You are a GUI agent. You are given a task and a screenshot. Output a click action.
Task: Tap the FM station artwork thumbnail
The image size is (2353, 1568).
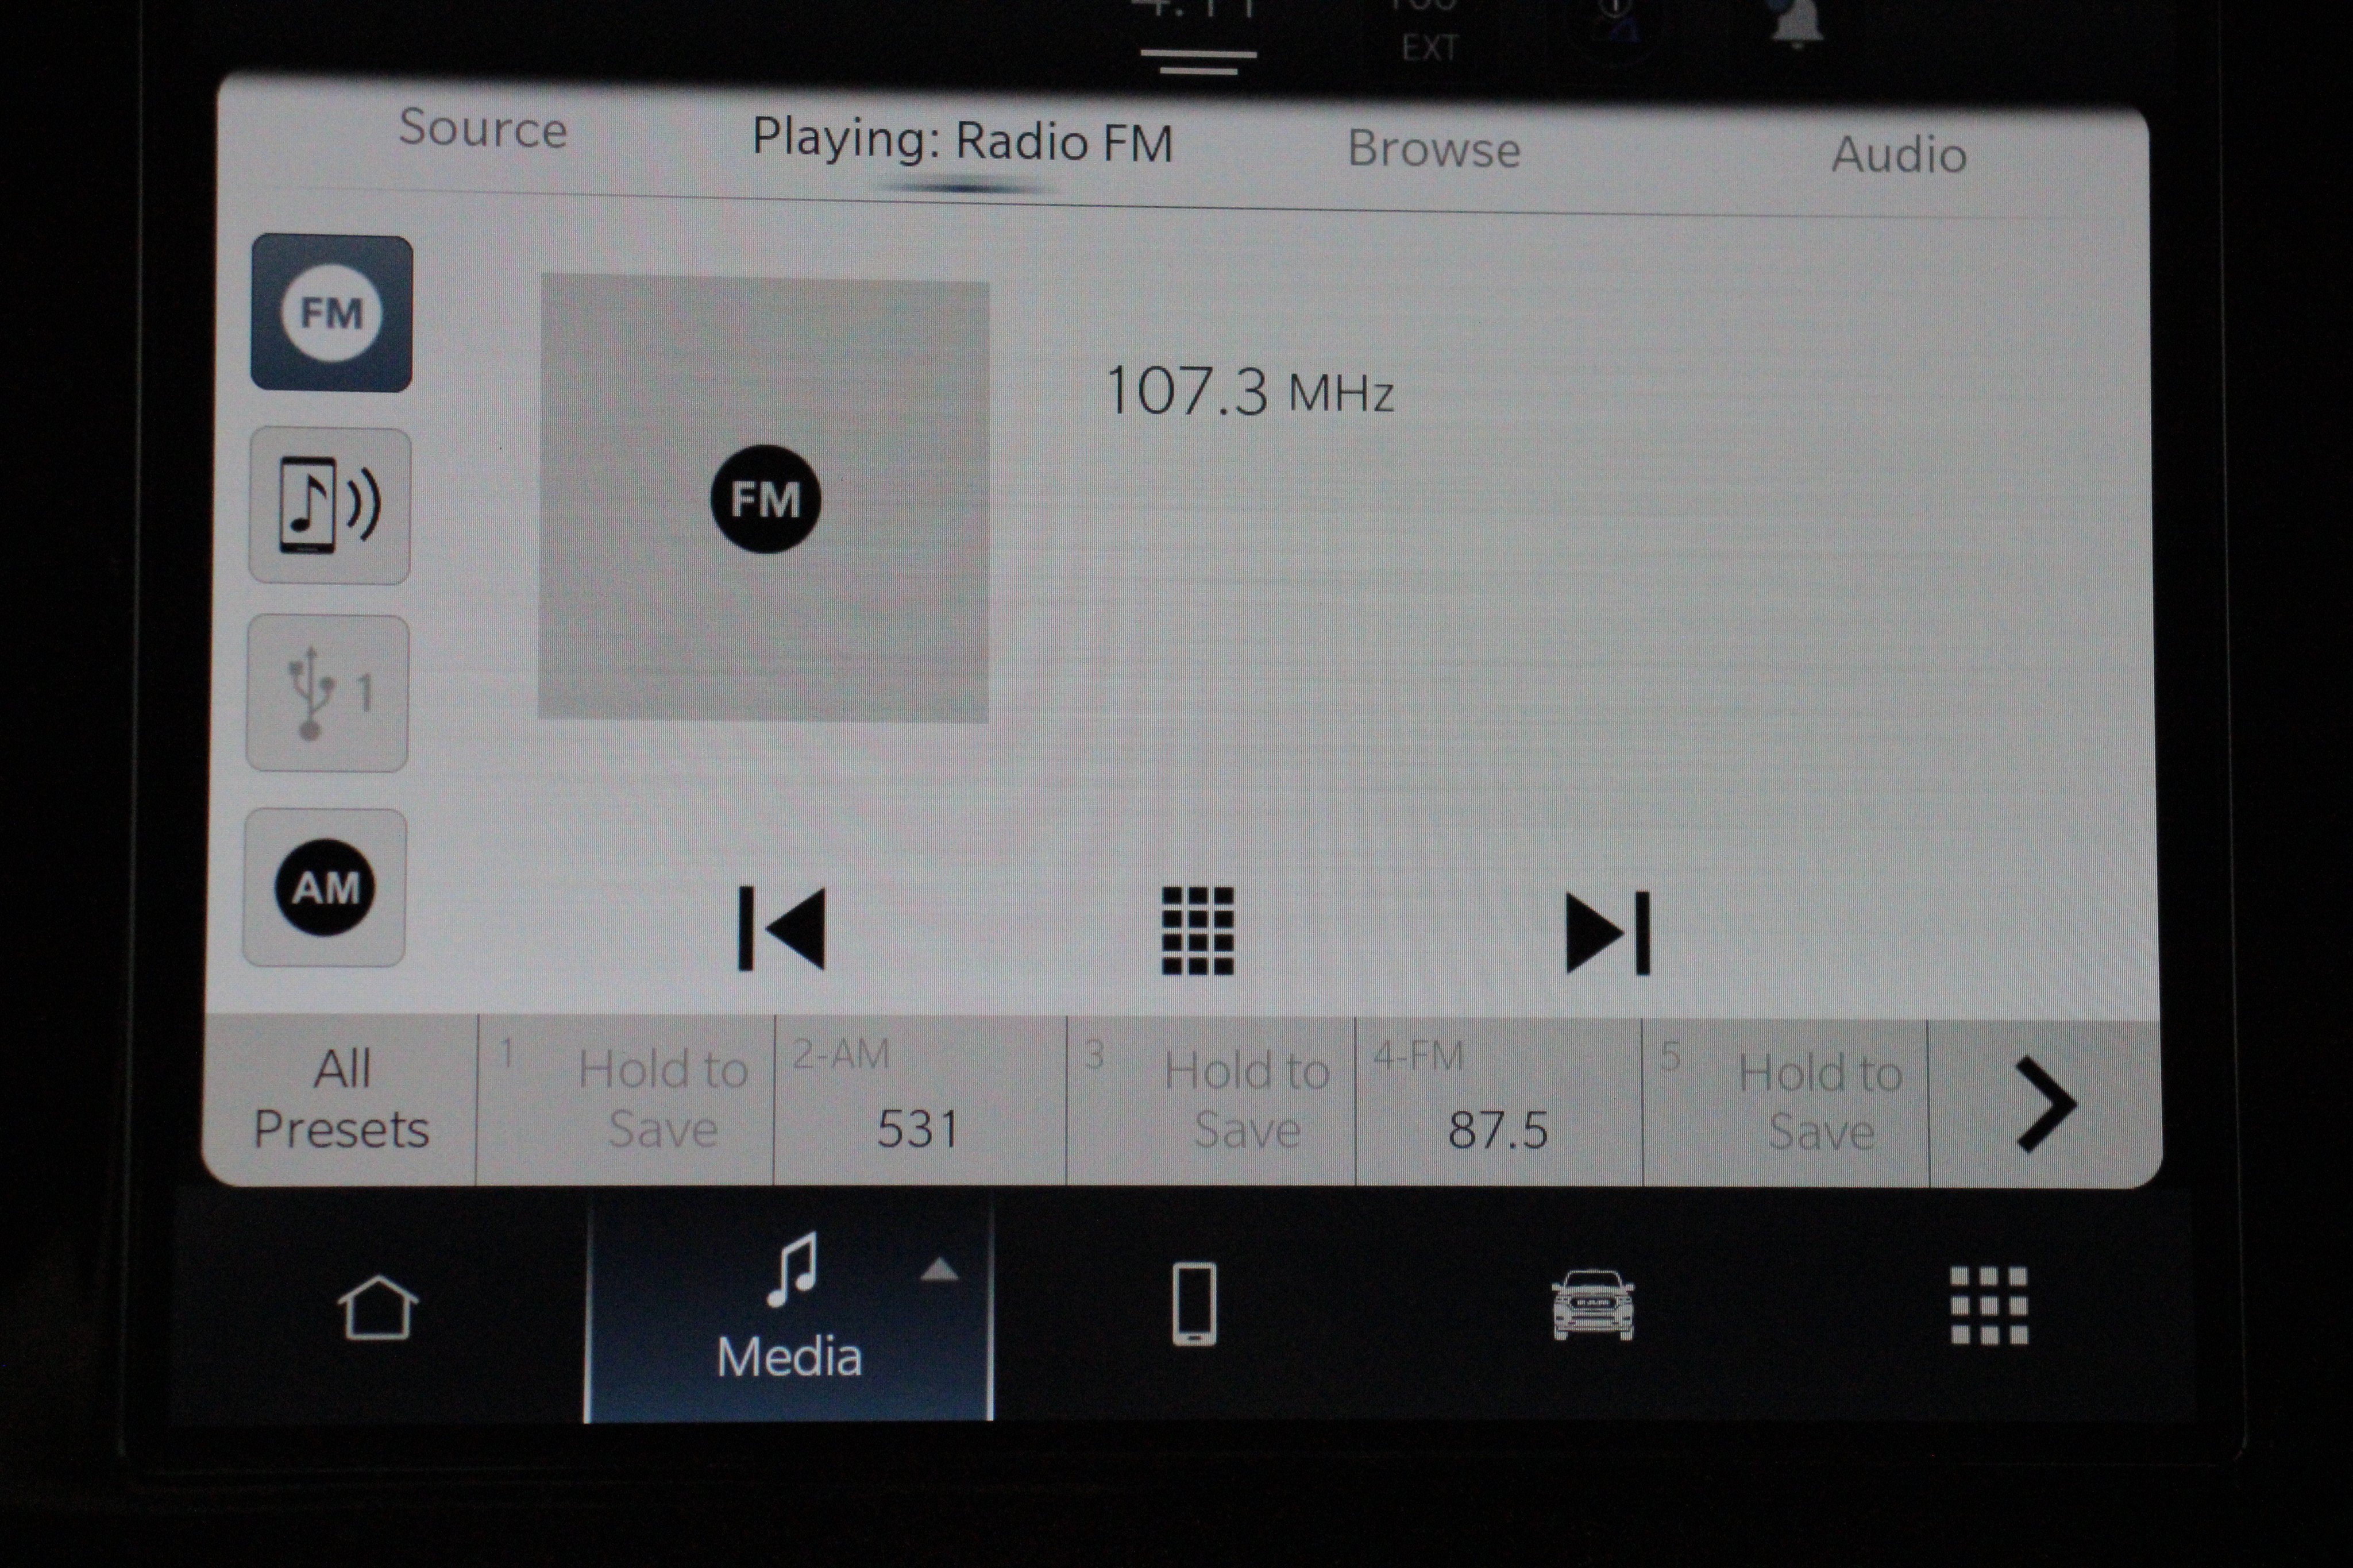pyautogui.click(x=764, y=499)
